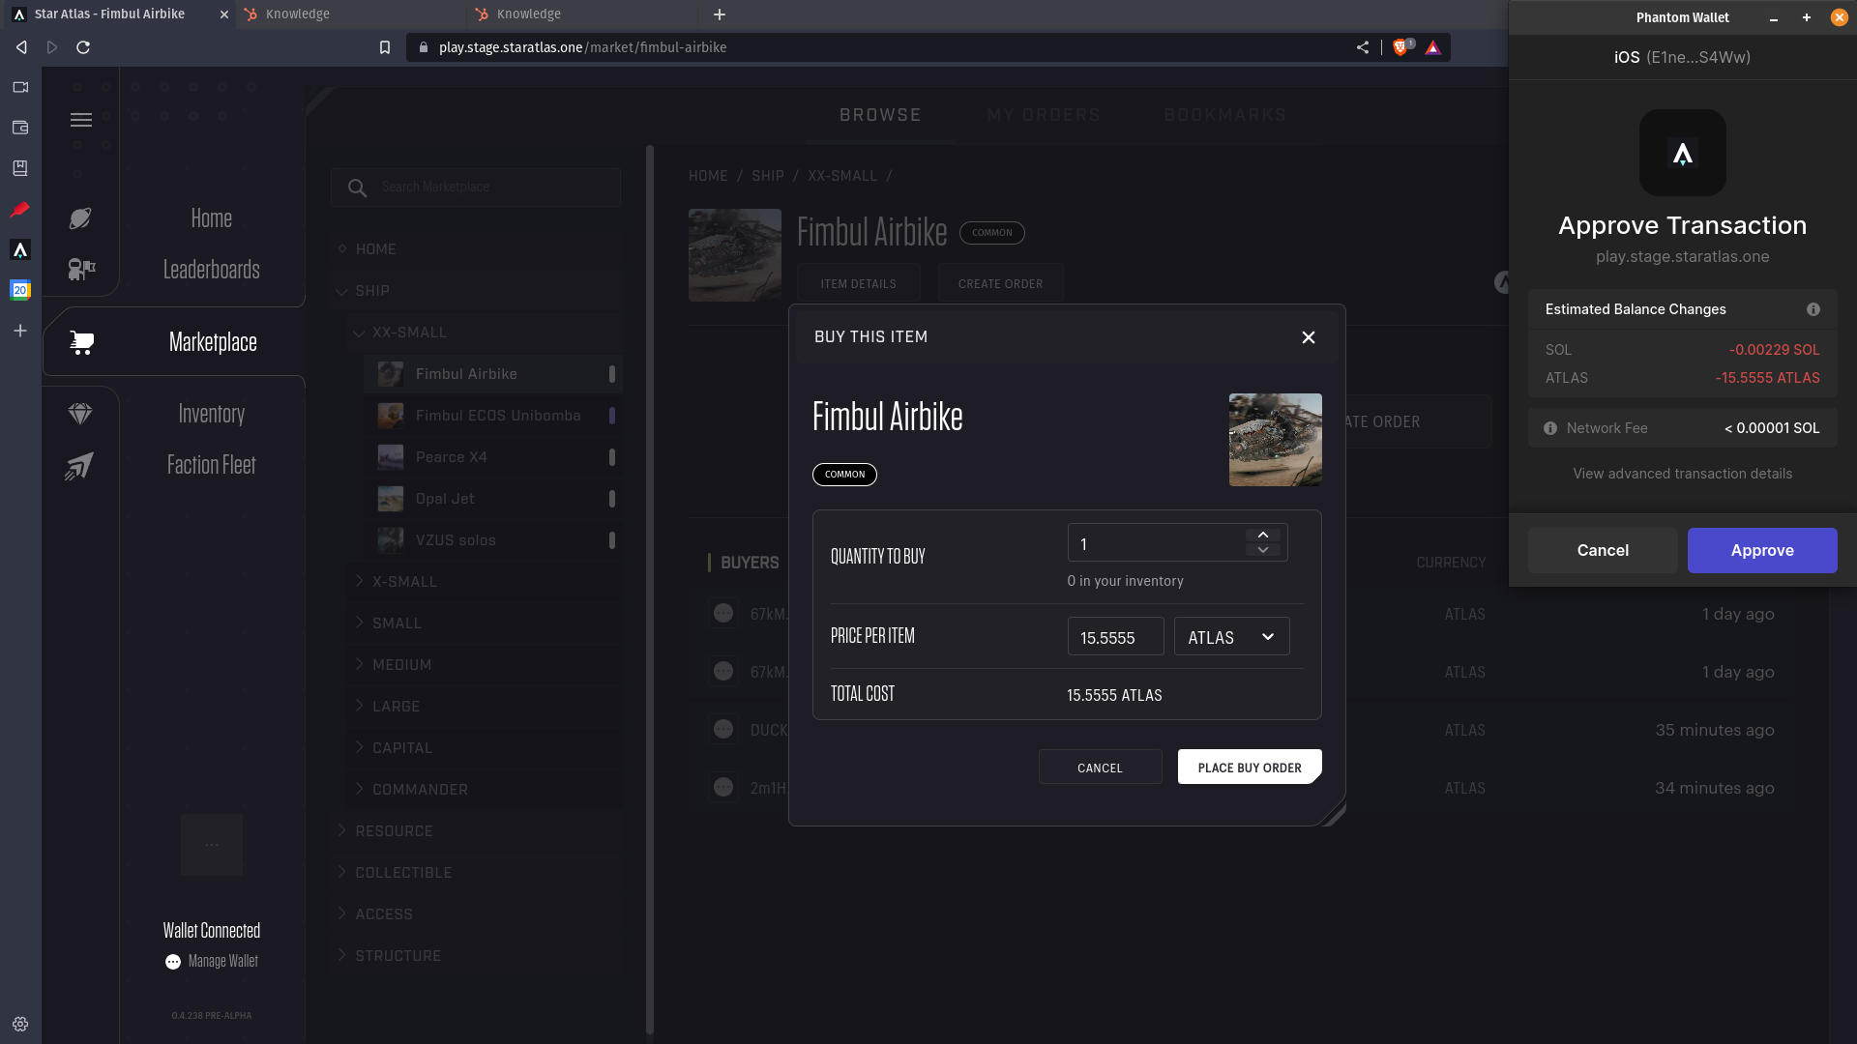The height and width of the screenshot is (1044, 1857).
Task: Add a new sidebar item with plus
Action: pos(20,331)
